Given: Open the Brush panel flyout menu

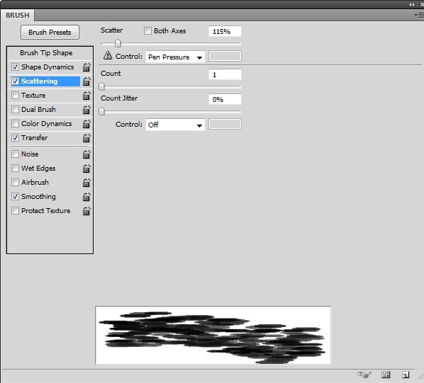Looking at the screenshot, I should (419, 16).
